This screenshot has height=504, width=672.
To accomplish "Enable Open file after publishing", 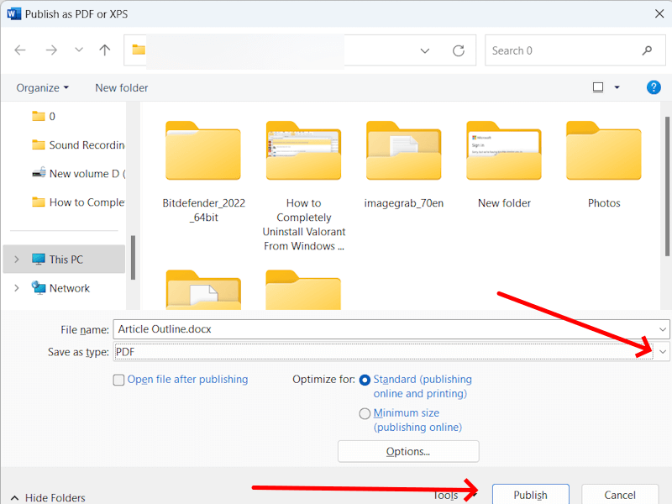I will pos(118,380).
